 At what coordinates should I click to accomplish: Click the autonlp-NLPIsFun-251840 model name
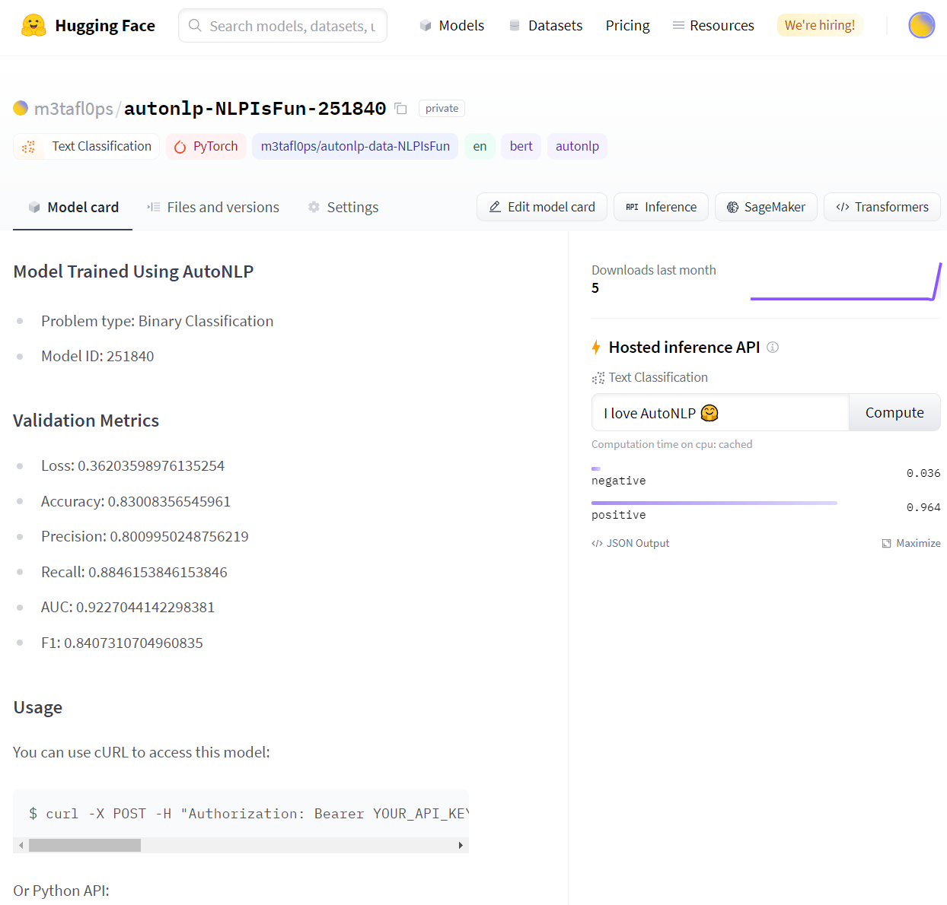(255, 109)
